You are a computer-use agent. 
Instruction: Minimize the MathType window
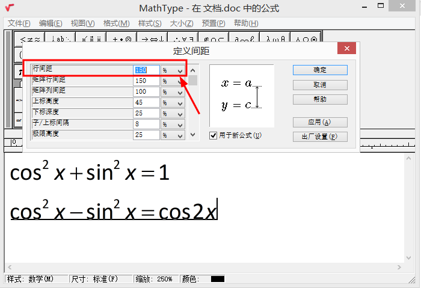(364, 7)
